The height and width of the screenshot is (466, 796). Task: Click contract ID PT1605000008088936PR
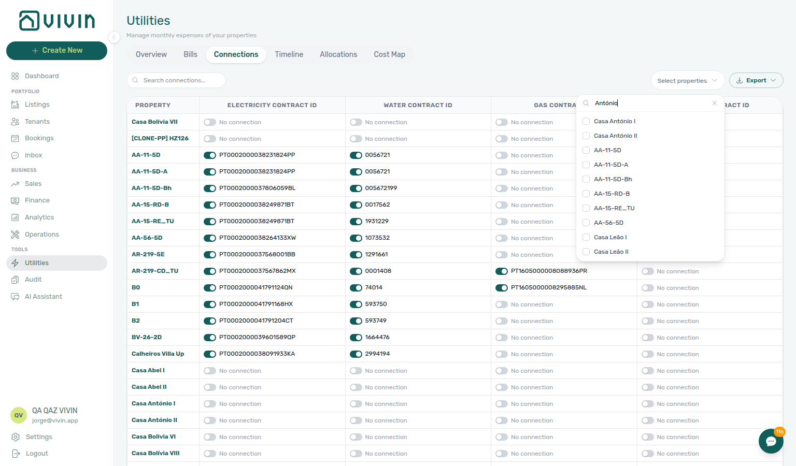coord(549,271)
